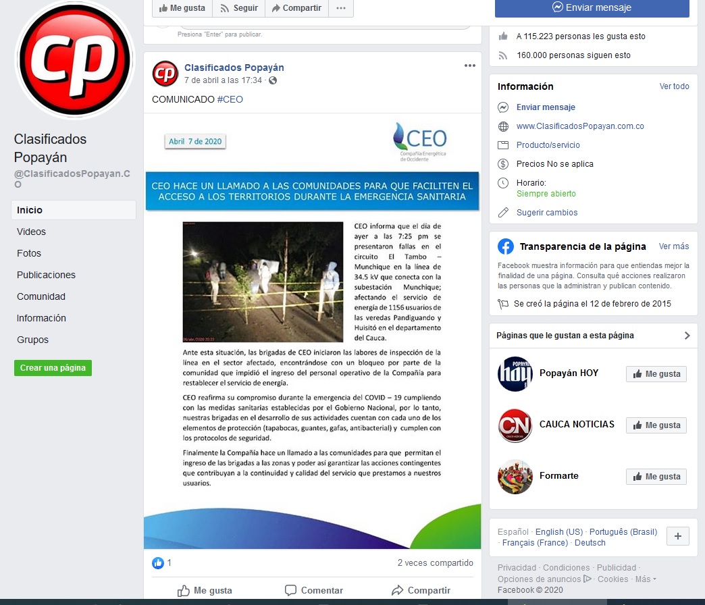Screen dimensions: 705x605
Task: Click the post timestamp 7 de abril
Action: [x=223, y=80]
